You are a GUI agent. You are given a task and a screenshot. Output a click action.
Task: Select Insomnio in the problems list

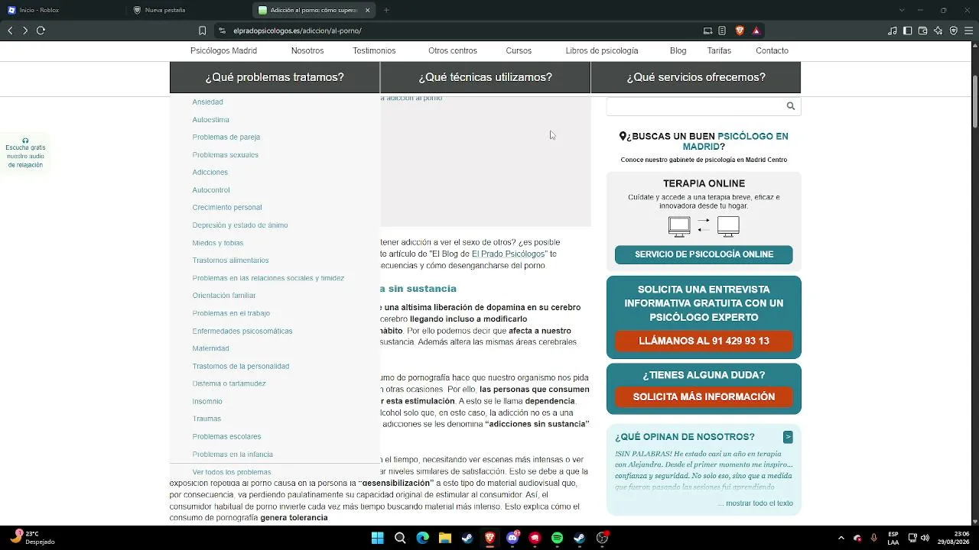pos(207,402)
